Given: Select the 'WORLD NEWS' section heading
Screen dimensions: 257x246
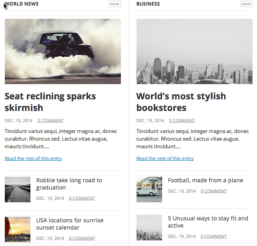Looking at the screenshot, I should pos(22,4).
